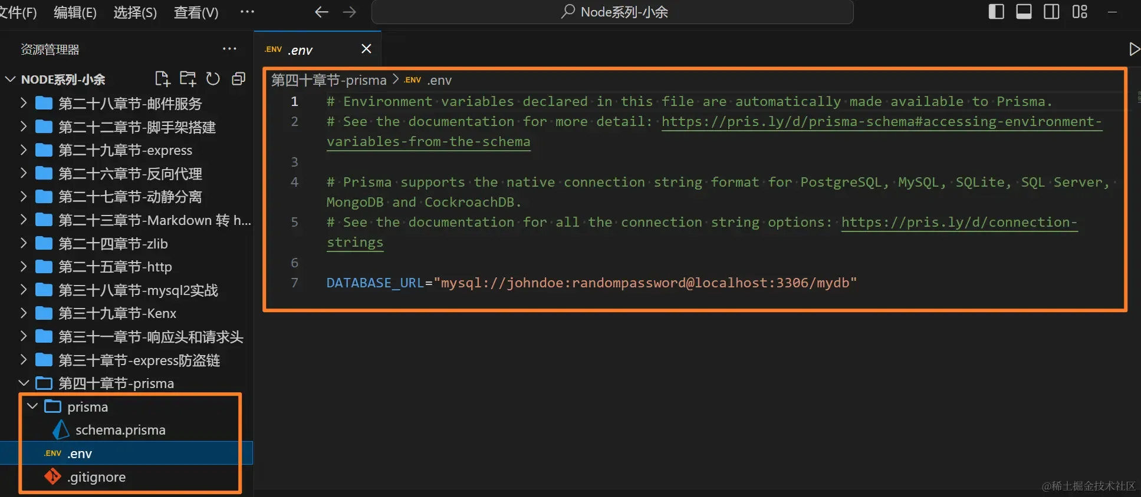Screen dimensions: 1141x497
Task: Toggle bottom panel layout icon
Action: click(x=1024, y=12)
